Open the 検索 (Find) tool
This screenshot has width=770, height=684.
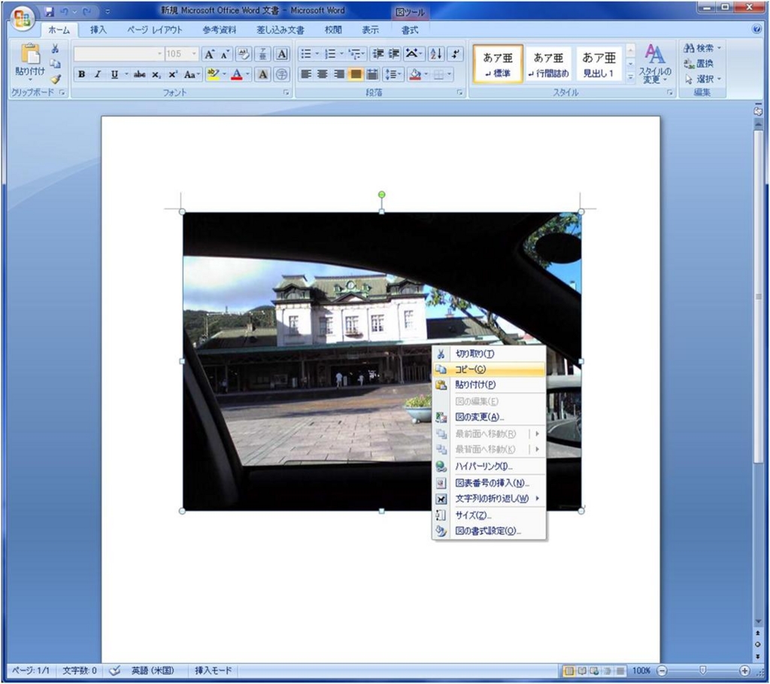click(699, 46)
